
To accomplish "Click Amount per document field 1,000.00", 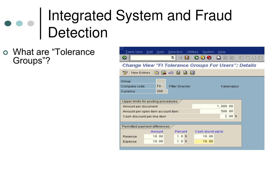I will 213,106.
